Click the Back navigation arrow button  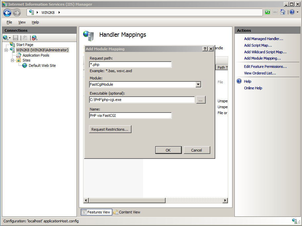(x=7, y=13)
